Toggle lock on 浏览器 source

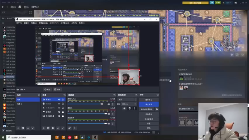pos(63,104)
